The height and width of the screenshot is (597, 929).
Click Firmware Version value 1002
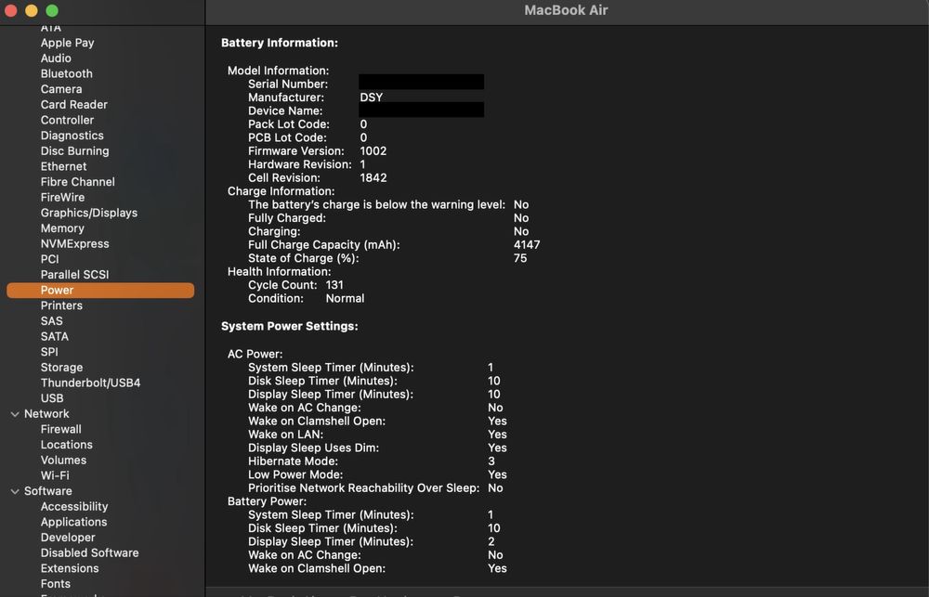tap(373, 151)
